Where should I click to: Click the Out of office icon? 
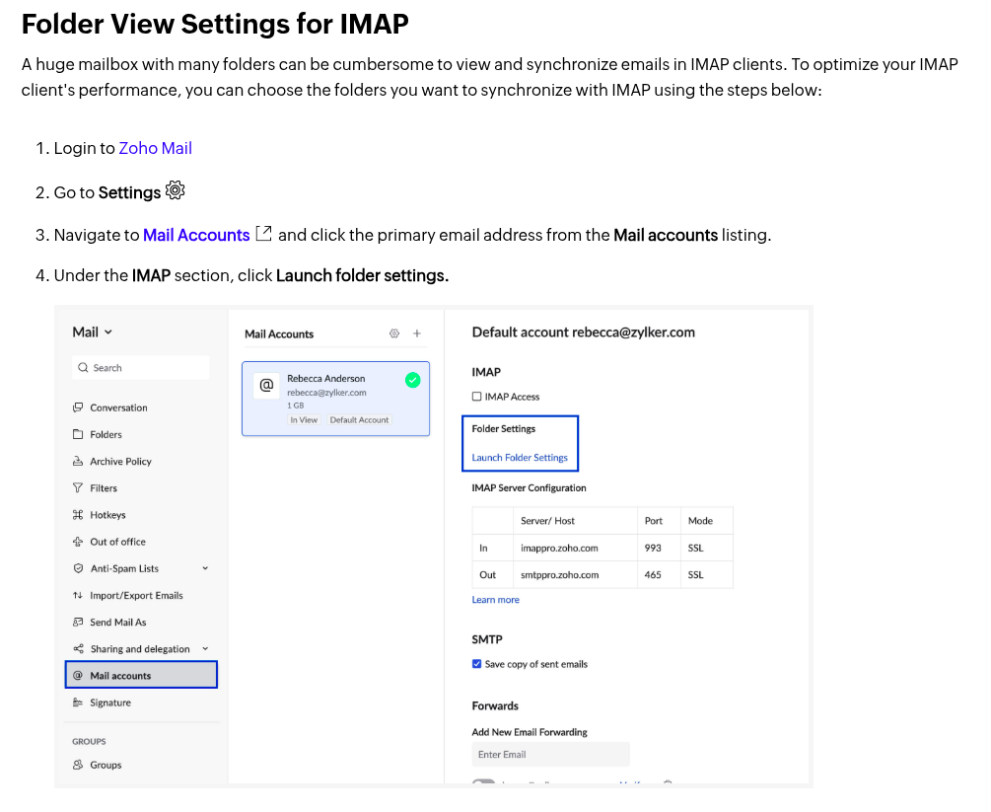pyautogui.click(x=78, y=542)
